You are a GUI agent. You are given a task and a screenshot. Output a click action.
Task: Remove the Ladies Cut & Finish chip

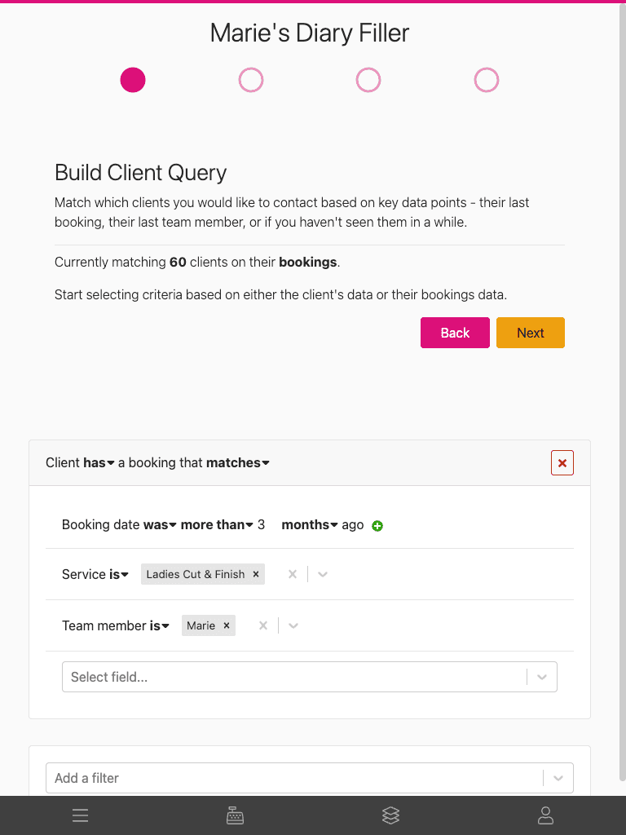point(256,574)
